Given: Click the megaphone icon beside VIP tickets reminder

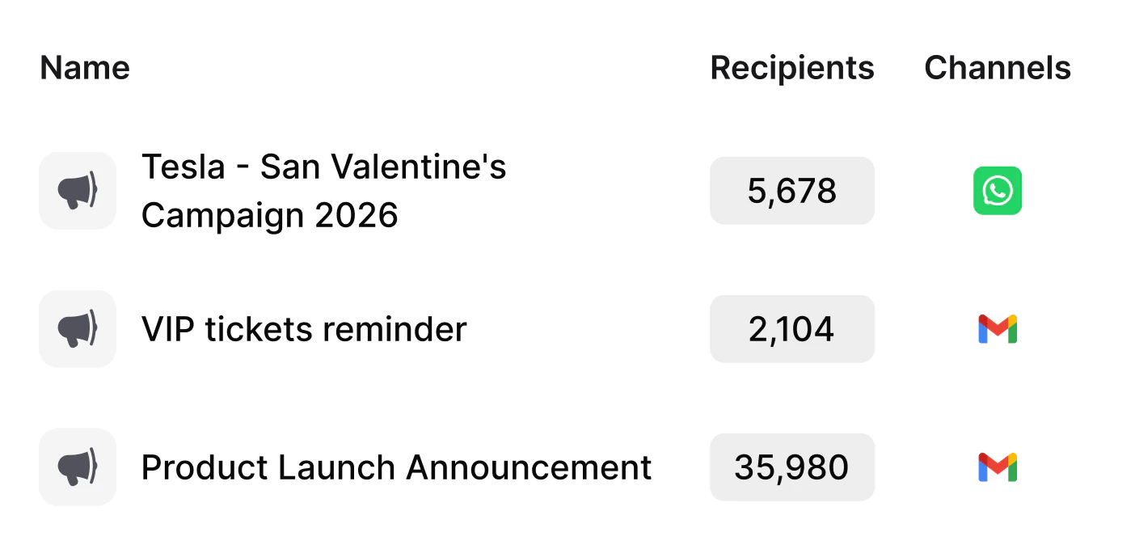Looking at the screenshot, I should (x=77, y=328).
